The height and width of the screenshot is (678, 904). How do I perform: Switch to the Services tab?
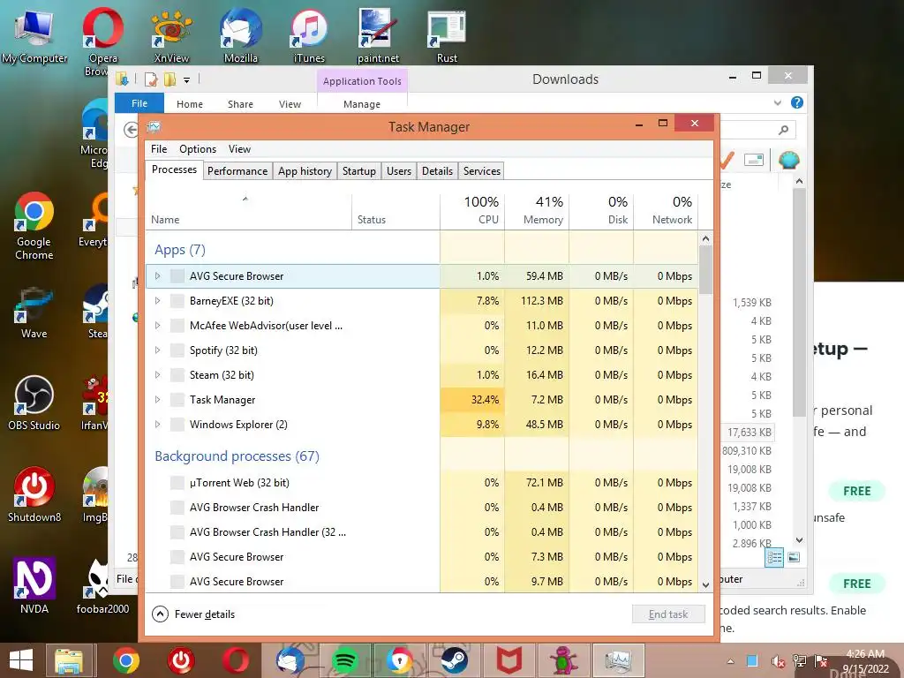tap(481, 171)
